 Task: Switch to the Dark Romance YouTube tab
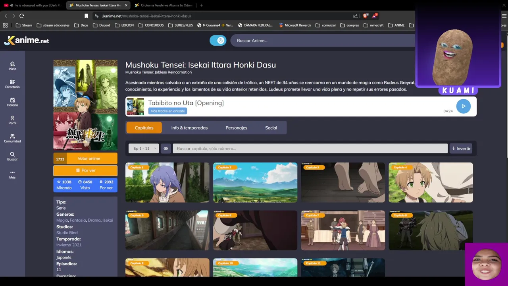pyautogui.click(x=33, y=5)
